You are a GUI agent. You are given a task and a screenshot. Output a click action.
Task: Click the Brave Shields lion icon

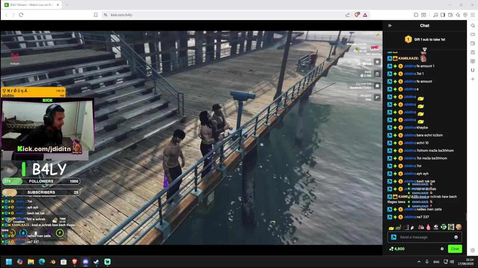pos(357,15)
